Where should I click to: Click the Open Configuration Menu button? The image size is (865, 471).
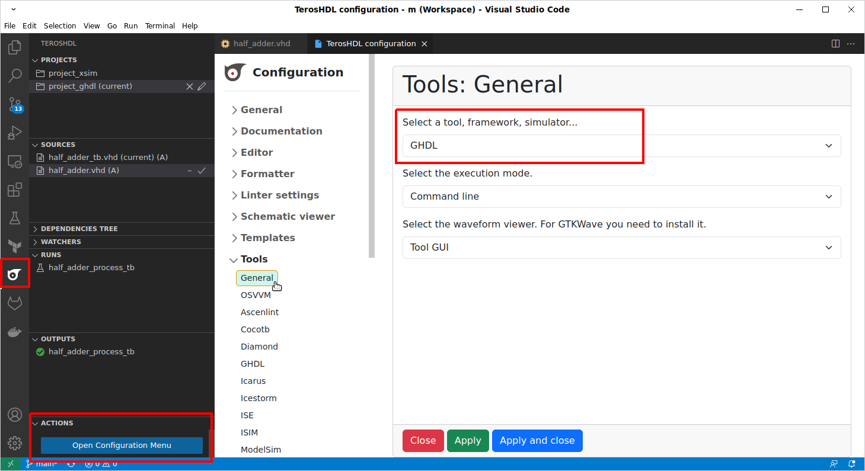tap(122, 446)
